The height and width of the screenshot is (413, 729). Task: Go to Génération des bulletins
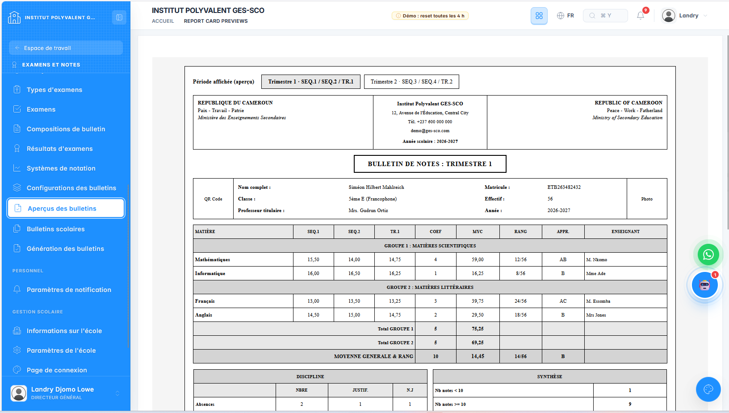pyautogui.click(x=65, y=248)
